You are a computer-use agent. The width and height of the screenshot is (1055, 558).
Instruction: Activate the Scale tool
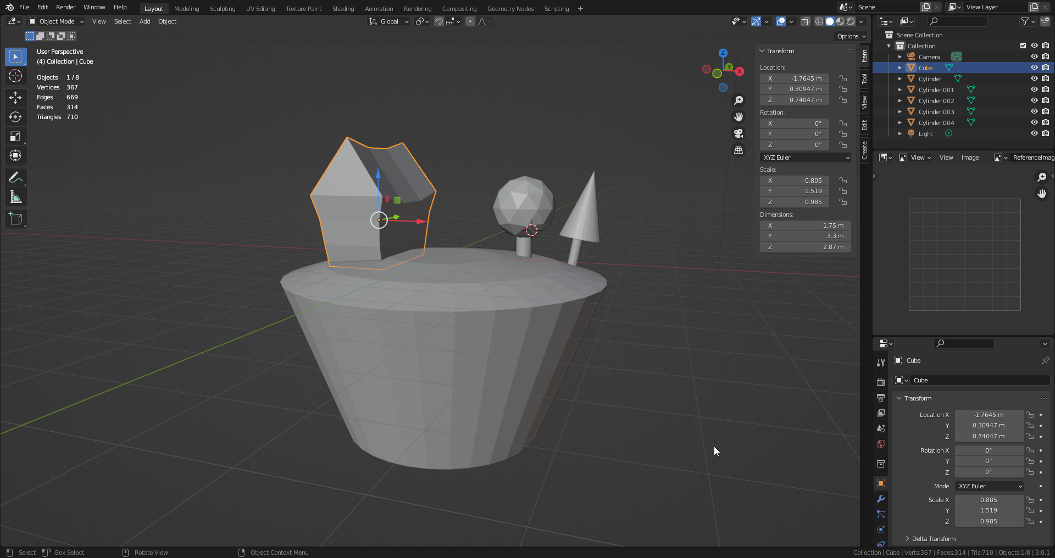tap(15, 136)
